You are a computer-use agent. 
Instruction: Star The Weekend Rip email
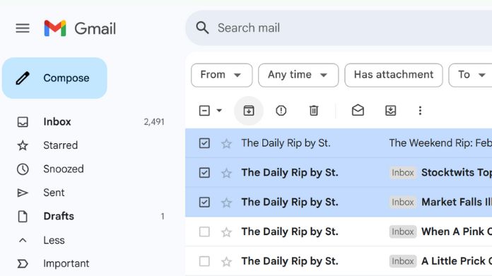(x=226, y=144)
